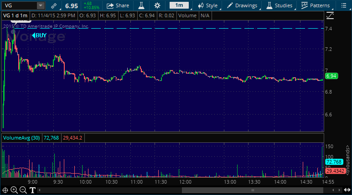
Task: Click the 100 volume axis label
Action: [x=329, y=157]
